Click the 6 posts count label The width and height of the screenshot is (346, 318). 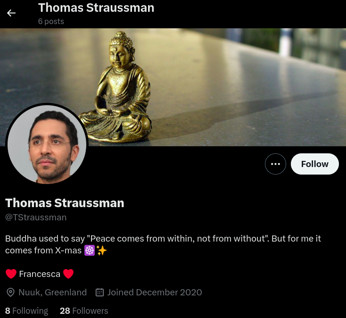coord(51,21)
